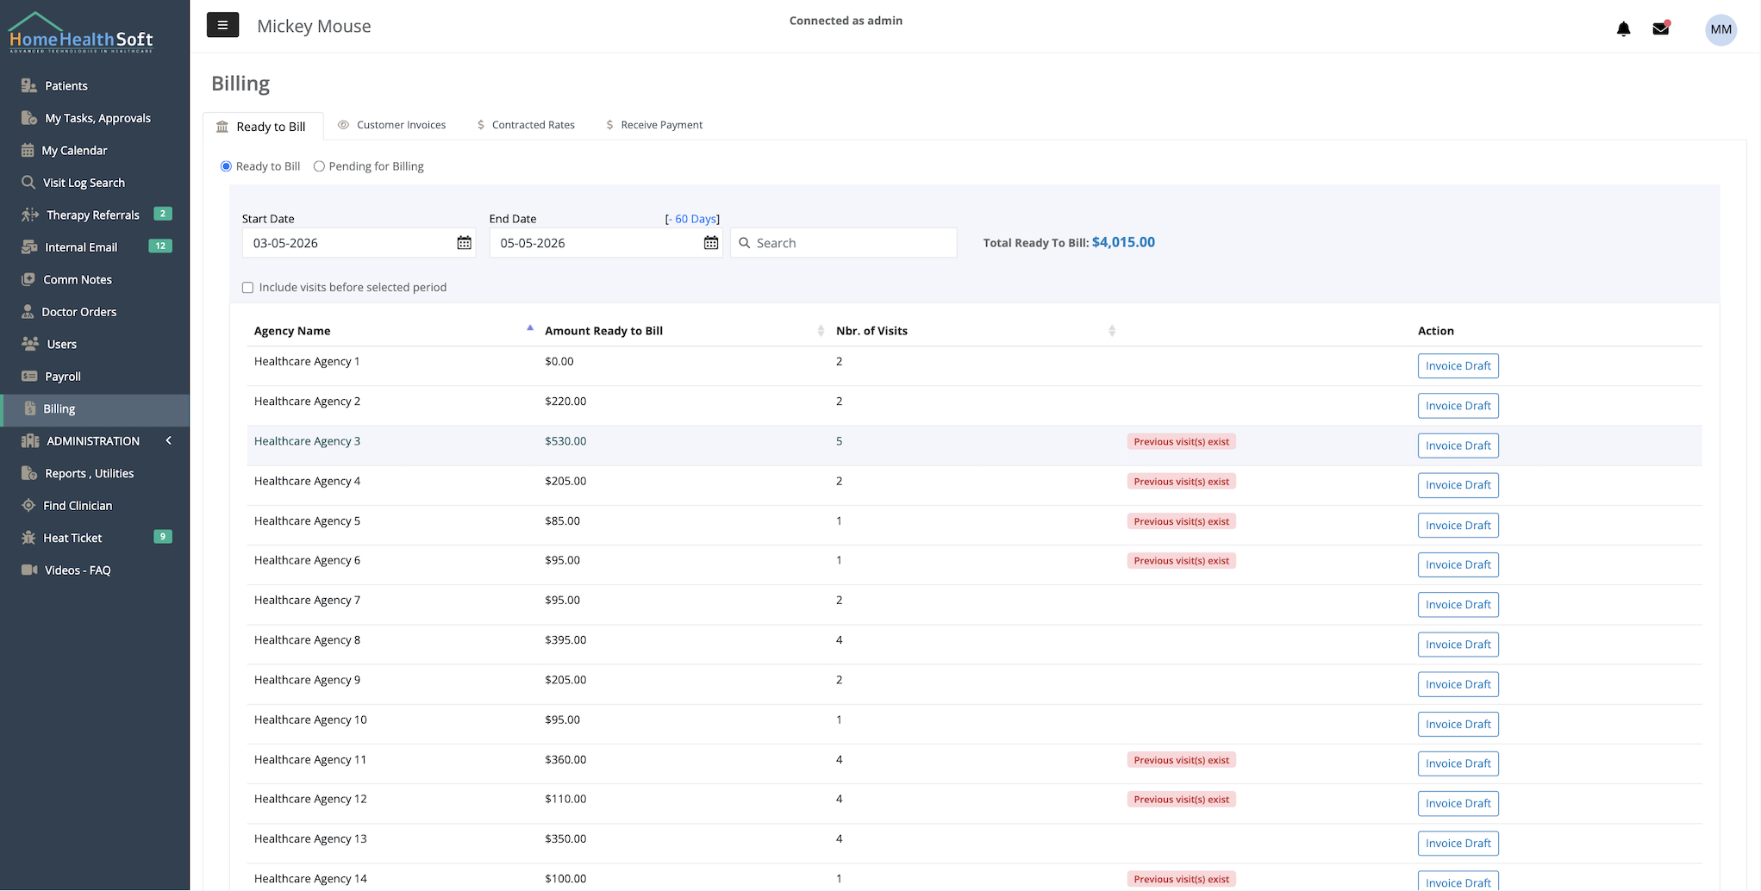This screenshot has width=1761, height=891.
Task: Click the Videos - FAQ camera icon
Action: 29,570
